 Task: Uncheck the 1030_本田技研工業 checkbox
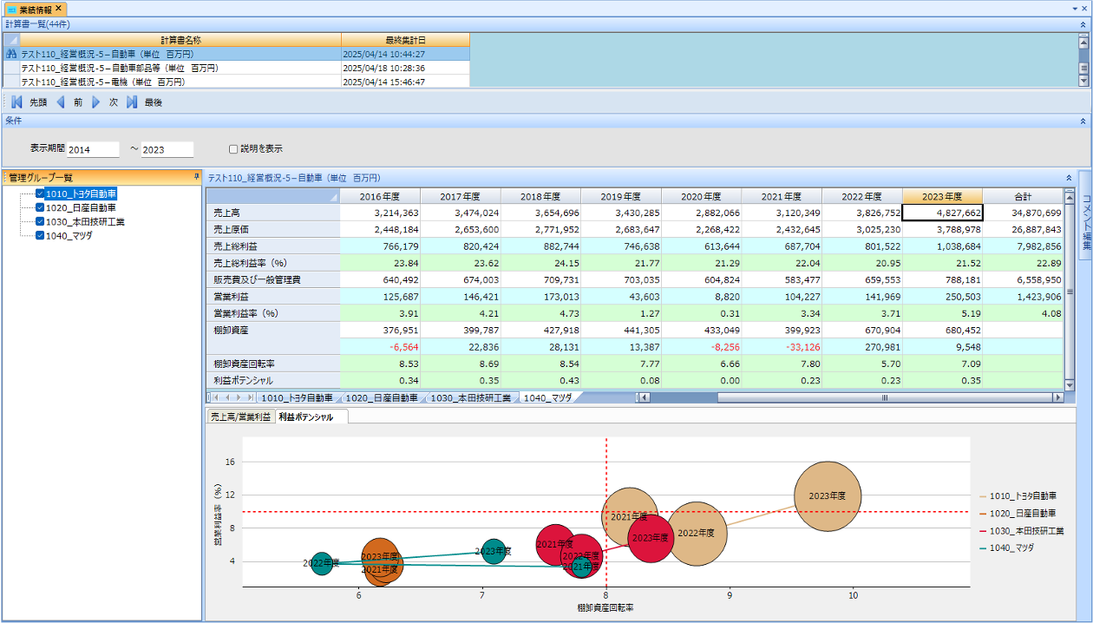coord(40,222)
